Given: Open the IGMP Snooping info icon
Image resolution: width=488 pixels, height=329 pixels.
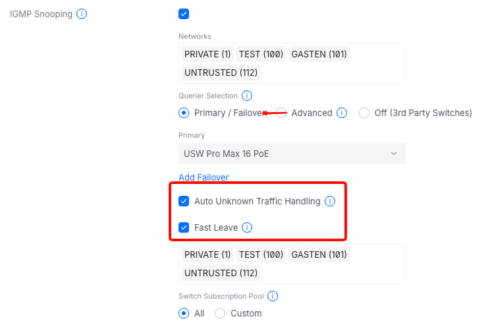Looking at the screenshot, I should point(82,14).
